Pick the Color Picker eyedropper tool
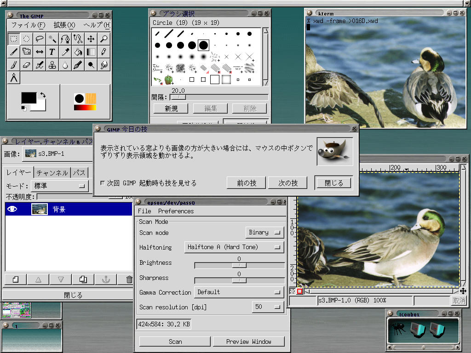The height and width of the screenshot is (353, 471). pyautogui.click(x=65, y=51)
